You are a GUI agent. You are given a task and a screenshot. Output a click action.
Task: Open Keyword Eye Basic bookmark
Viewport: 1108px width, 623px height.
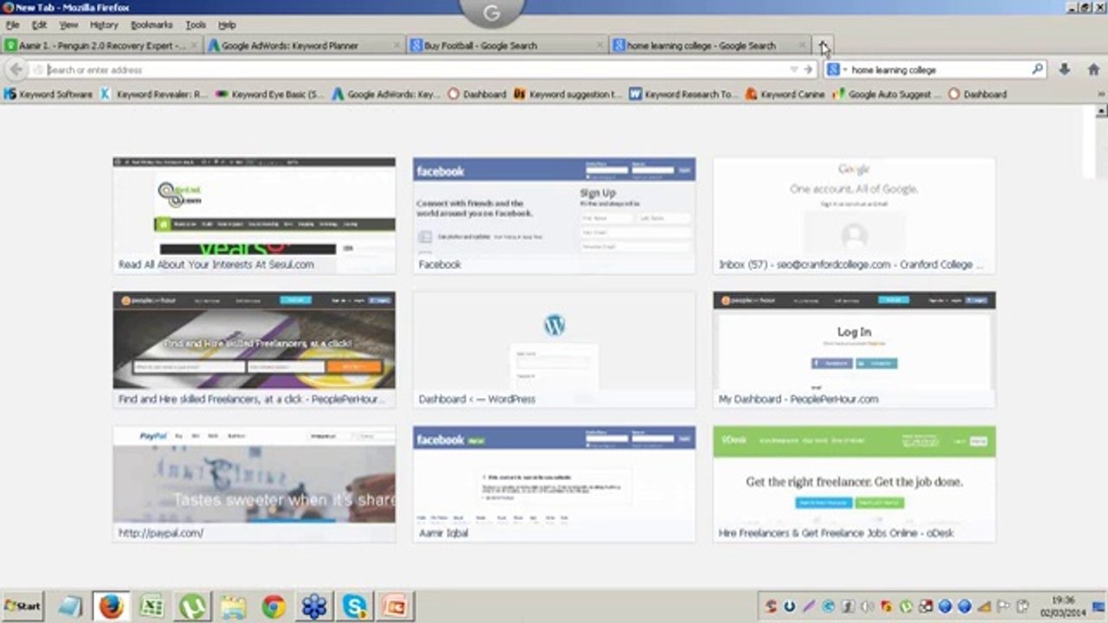[269, 94]
